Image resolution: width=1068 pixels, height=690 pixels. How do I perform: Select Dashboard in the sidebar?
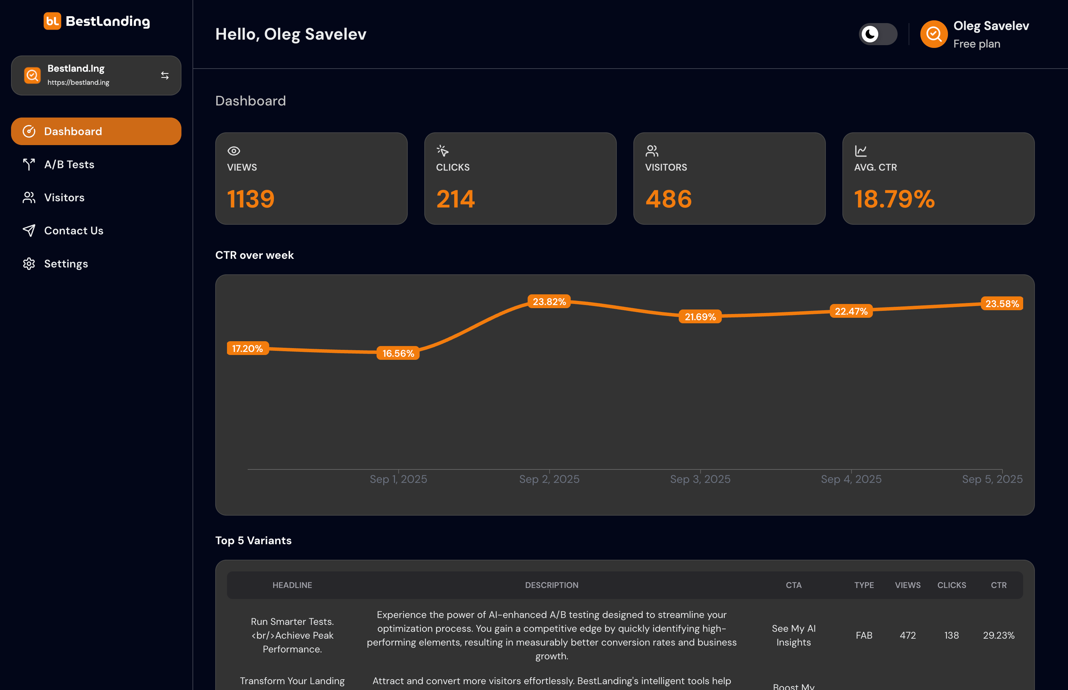(x=73, y=131)
